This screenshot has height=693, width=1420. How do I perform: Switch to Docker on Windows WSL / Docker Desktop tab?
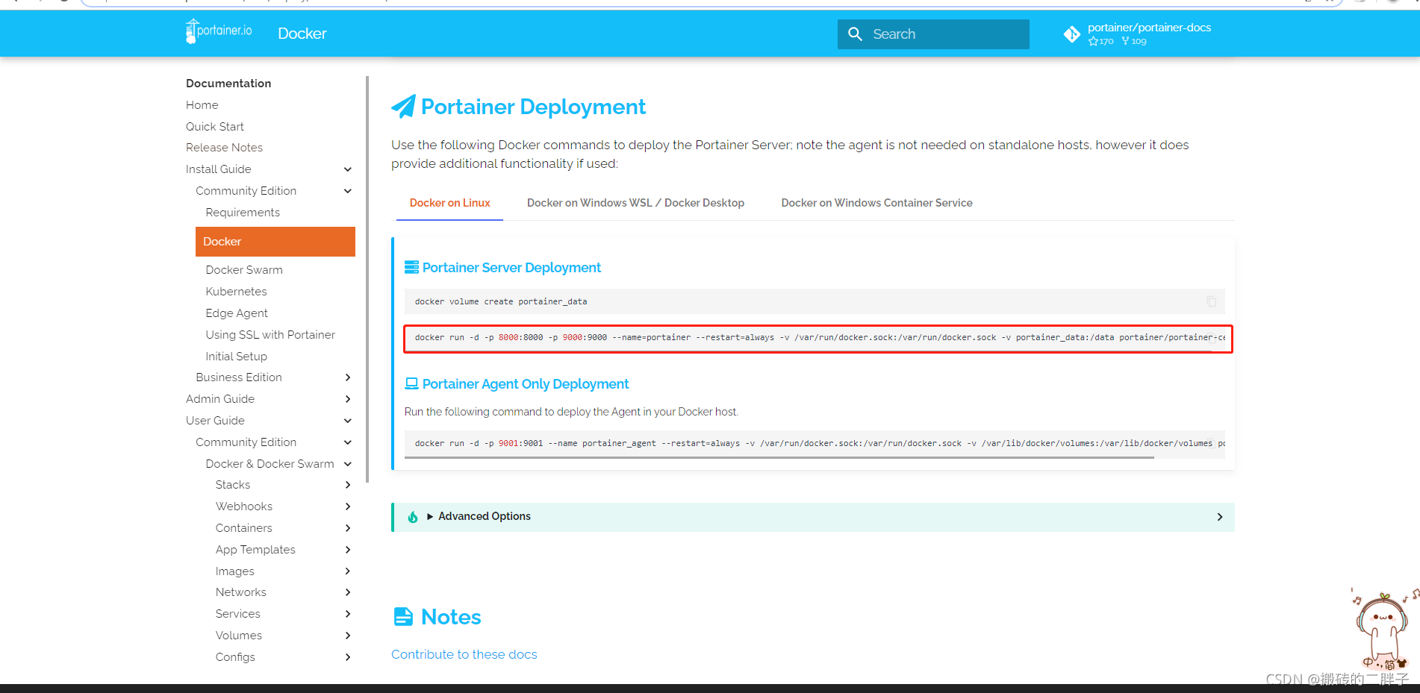click(x=635, y=203)
